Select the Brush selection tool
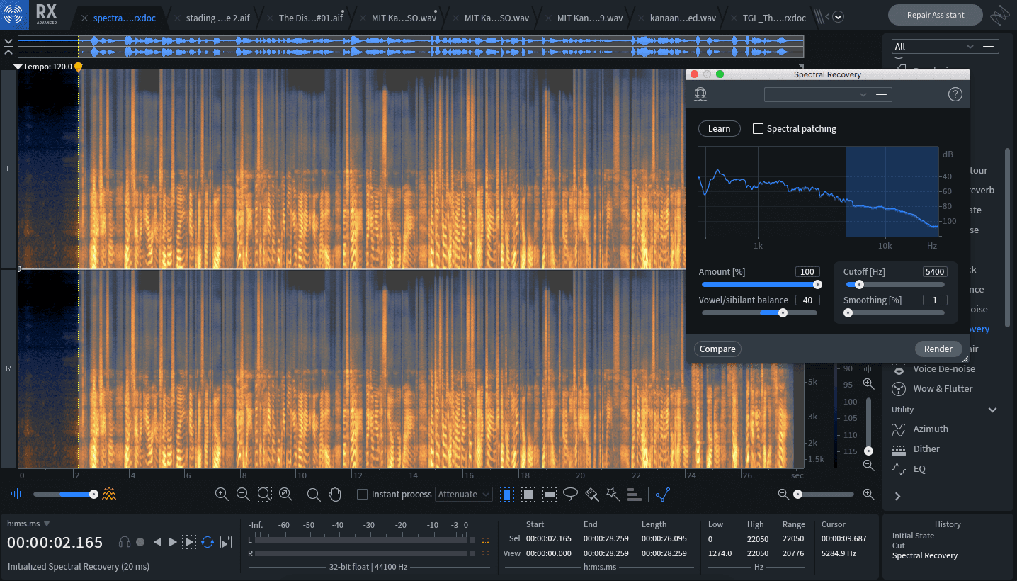 click(x=593, y=495)
